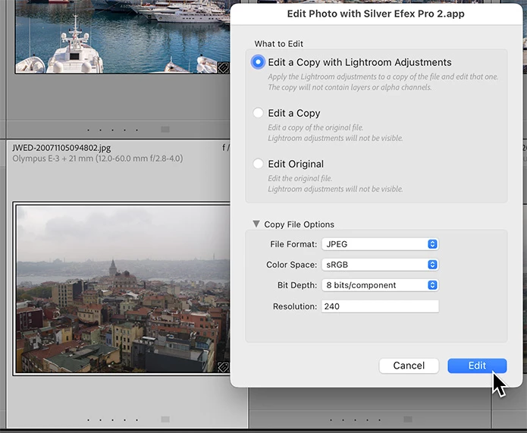Click keyword badge icon on rooftops photo
Viewport: 527px width, 433px height.
click(223, 367)
